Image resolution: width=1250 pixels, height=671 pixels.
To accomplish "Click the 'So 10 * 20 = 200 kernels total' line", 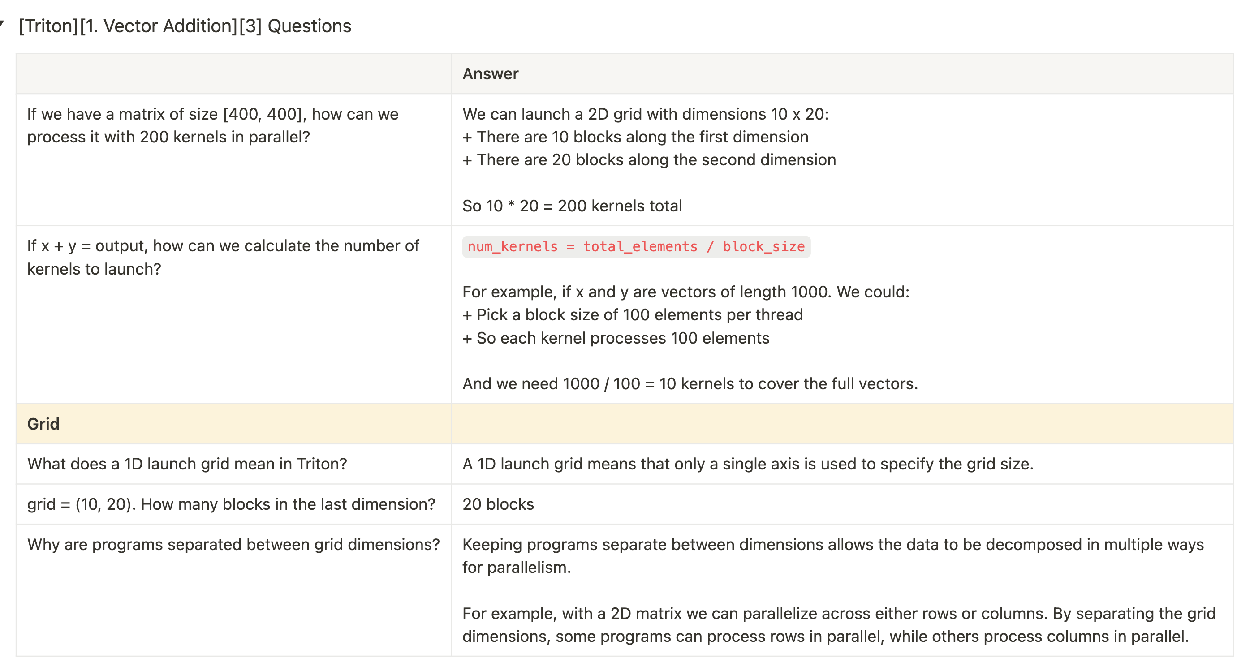I will click(572, 206).
